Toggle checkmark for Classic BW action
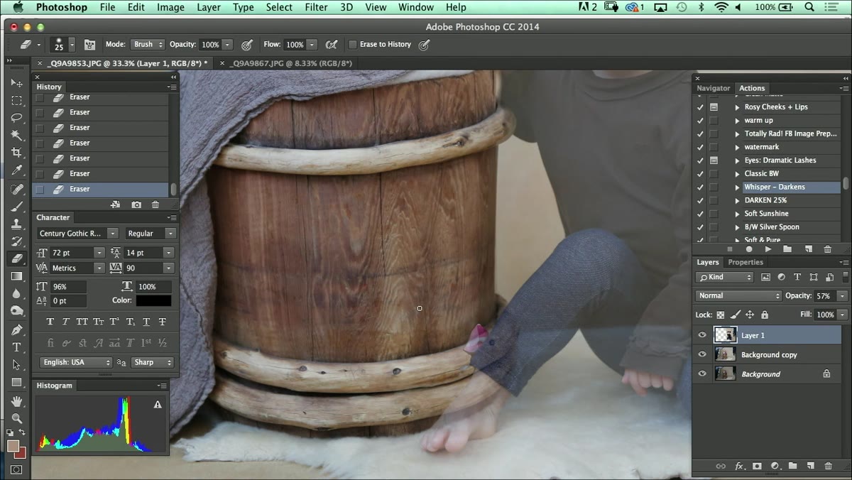The width and height of the screenshot is (852, 480). tap(700, 173)
